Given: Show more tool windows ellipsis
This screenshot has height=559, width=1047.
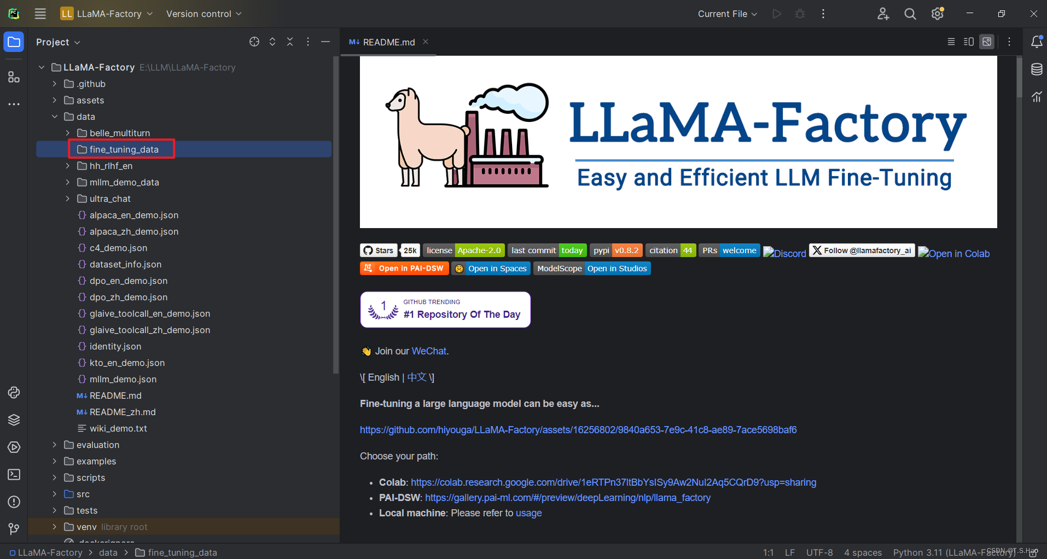Looking at the screenshot, I should [x=14, y=104].
